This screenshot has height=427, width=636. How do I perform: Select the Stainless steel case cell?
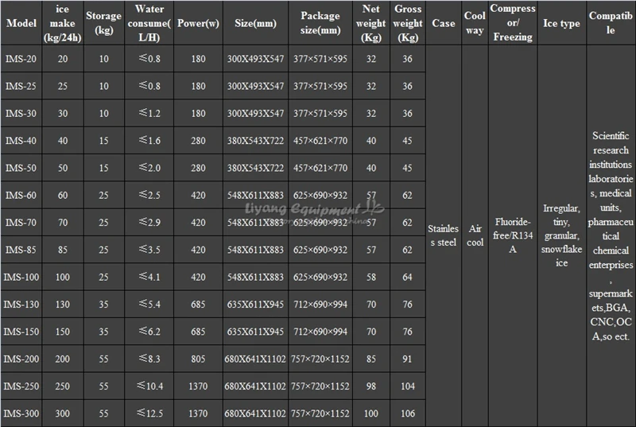pos(443,236)
